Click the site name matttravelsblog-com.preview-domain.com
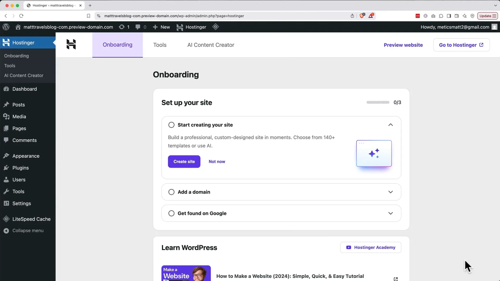This screenshot has height=281, width=500. (x=68, y=27)
